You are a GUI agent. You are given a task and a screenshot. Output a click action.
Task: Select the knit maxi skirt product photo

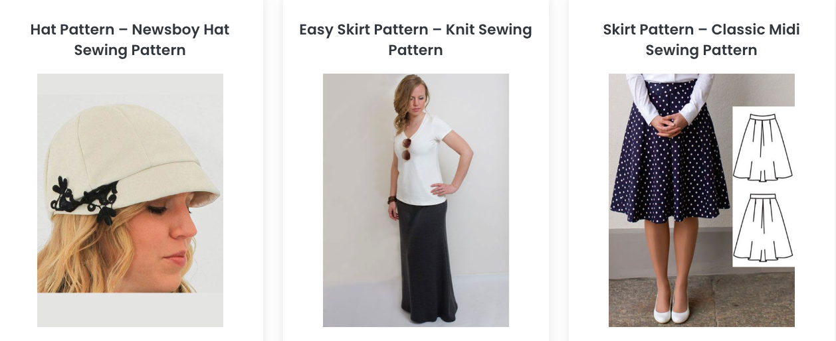click(416, 200)
